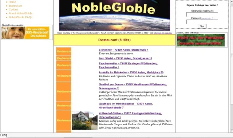Open NobleGloble FAQs link

pyautogui.click(x=20, y=17)
